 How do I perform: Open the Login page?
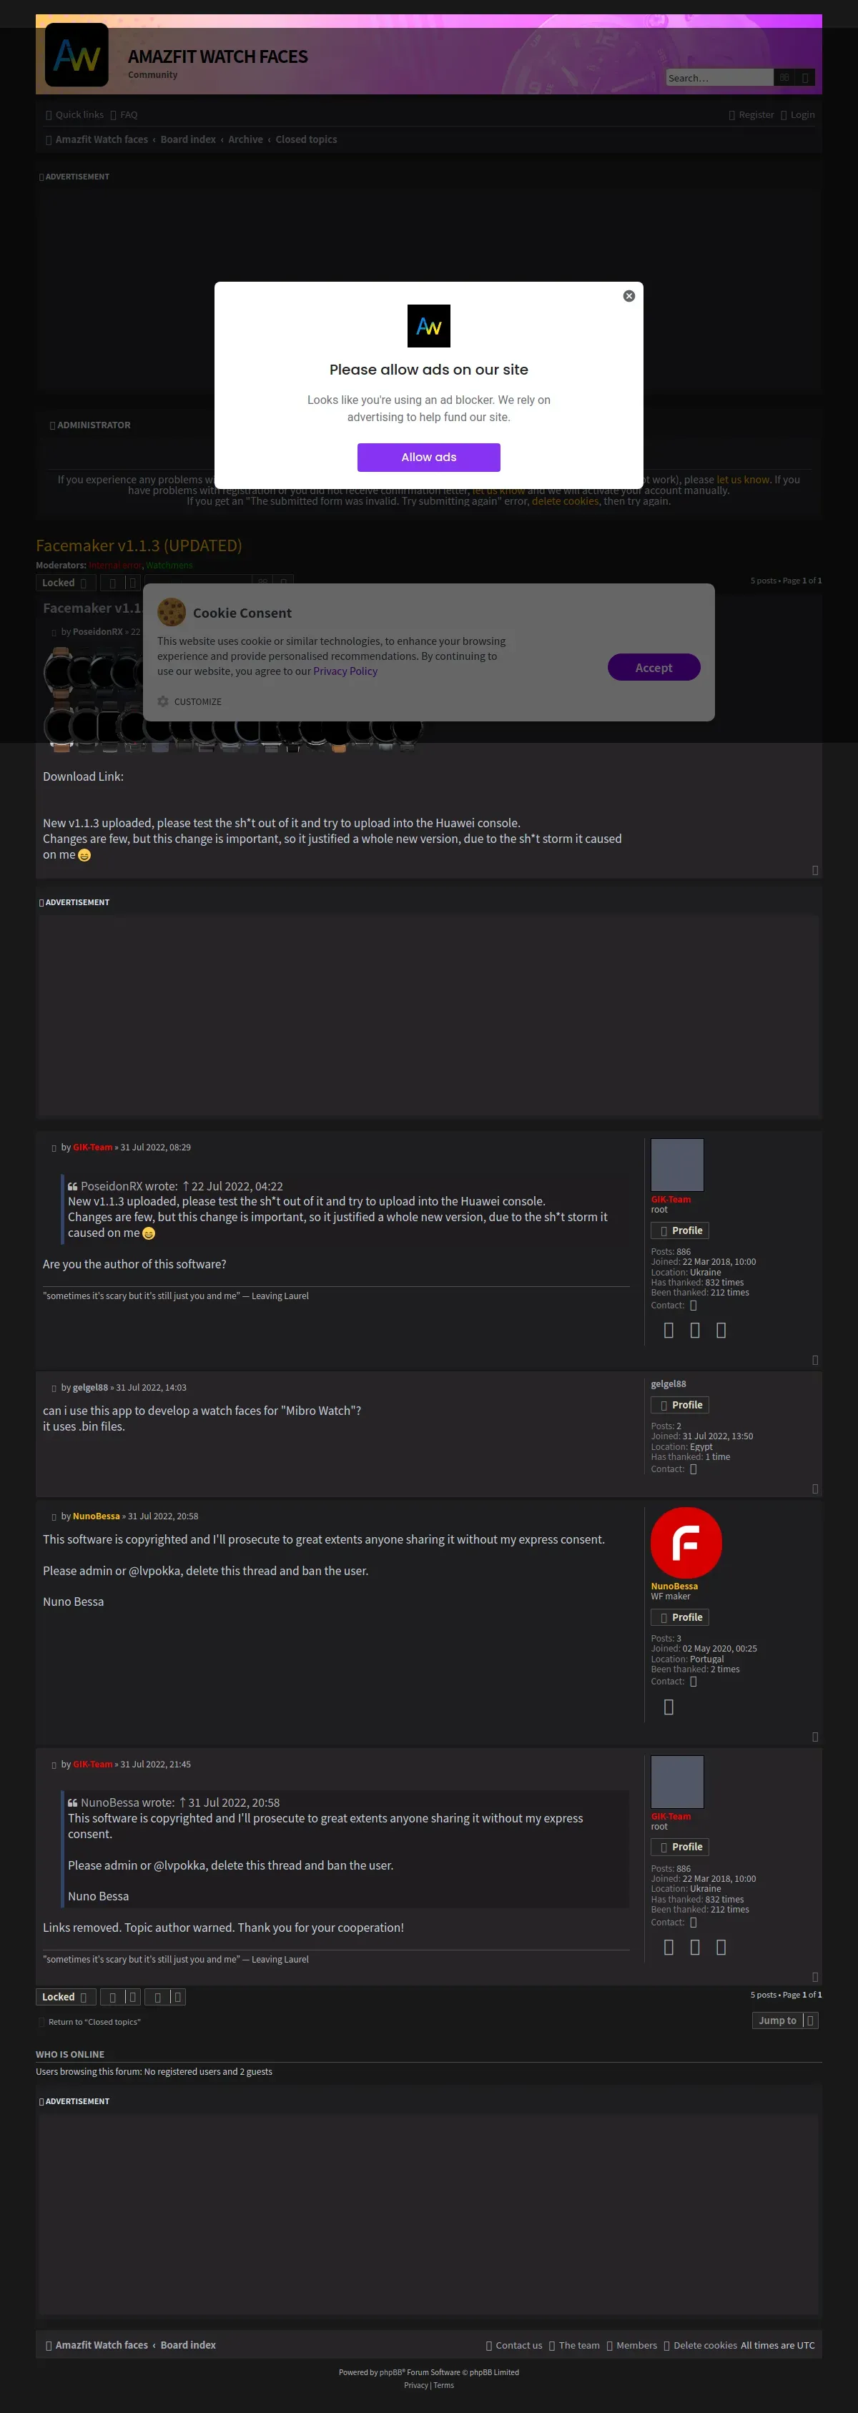[x=798, y=114]
